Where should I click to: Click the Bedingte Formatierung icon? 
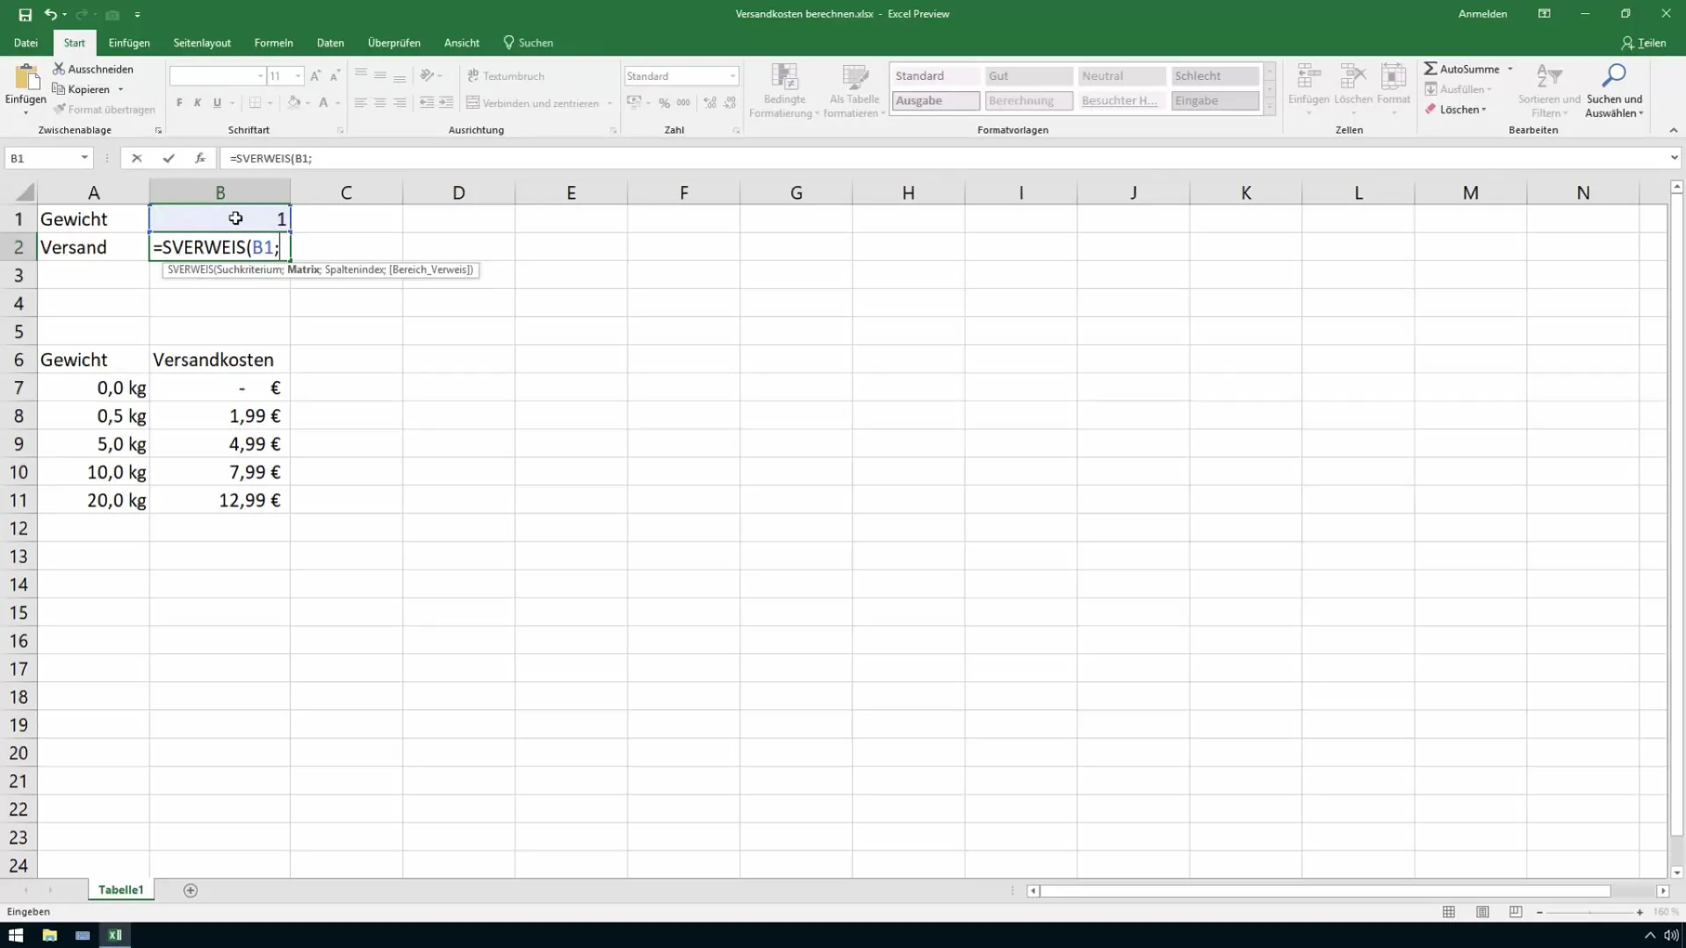[x=784, y=77]
